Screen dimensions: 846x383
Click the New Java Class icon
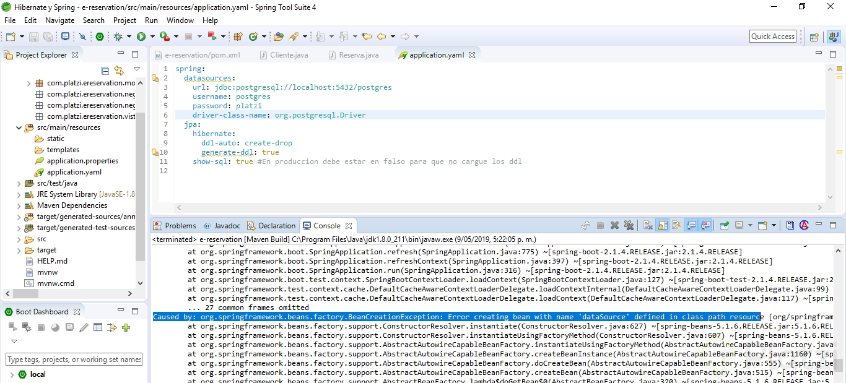pyautogui.click(x=253, y=37)
